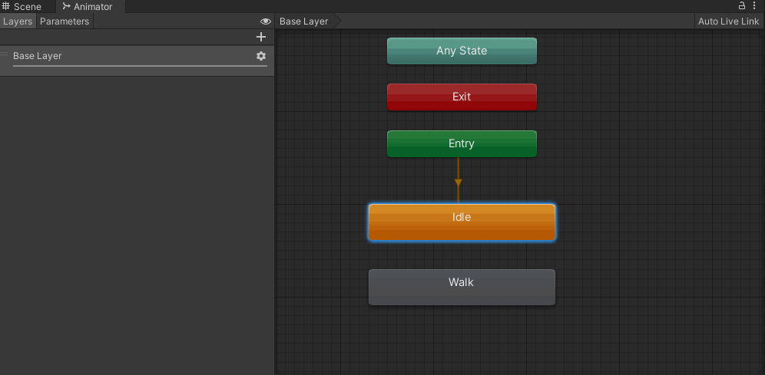Click the Base Layer breadcrumb
The image size is (765, 375).
pyautogui.click(x=304, y=21)
